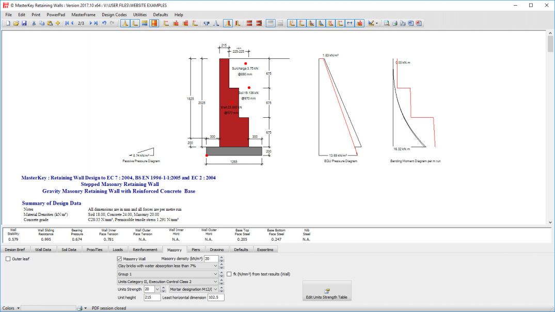Screen dimensions: 555x312
Task: Click the Bearing Pressure value 0.674
Action: click(x=77, y=239)
